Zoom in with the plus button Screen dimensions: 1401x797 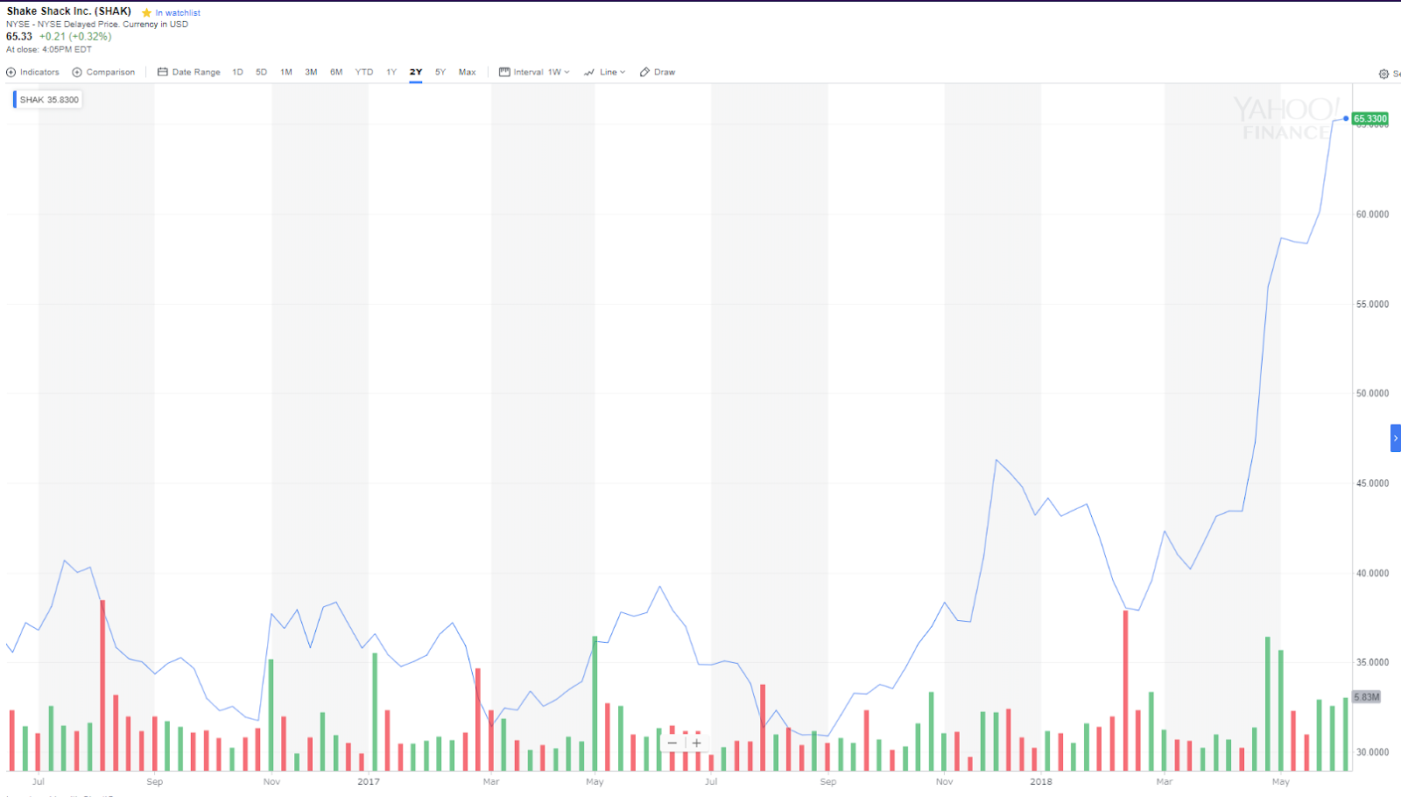(x=697, y=743)
